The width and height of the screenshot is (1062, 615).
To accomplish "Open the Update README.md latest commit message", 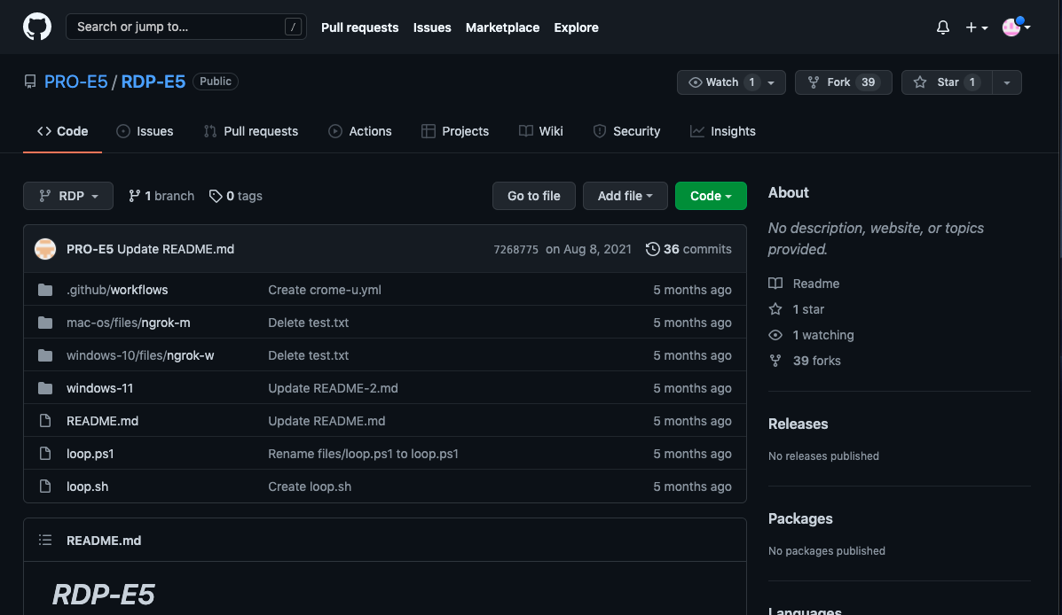I will pos(176,249).
